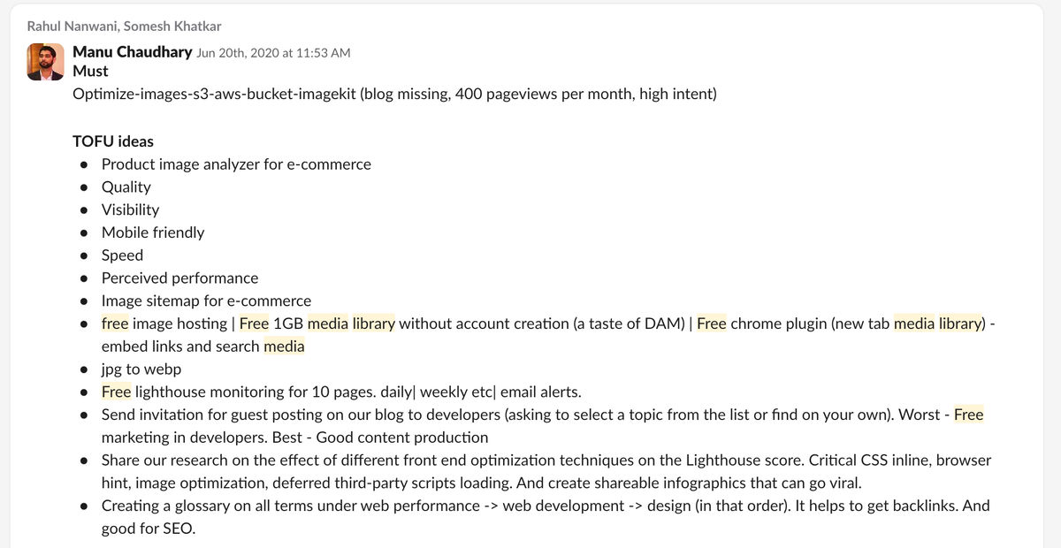The height and width of the screenshot is (548, 1061).
Task: Click Manu Chaudhary's profile avatar
Action: pos(46,62)
